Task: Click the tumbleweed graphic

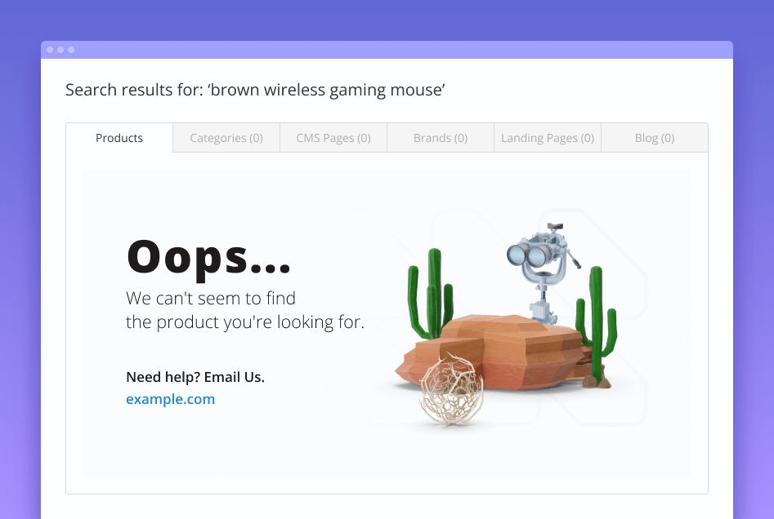Action: tap(450, 390)
